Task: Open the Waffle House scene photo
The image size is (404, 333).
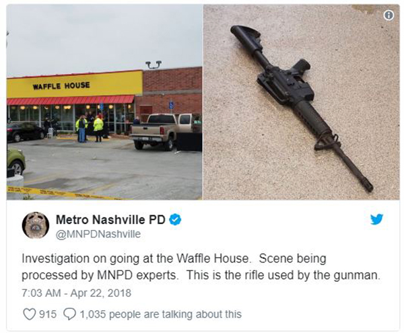Action: 104,102
